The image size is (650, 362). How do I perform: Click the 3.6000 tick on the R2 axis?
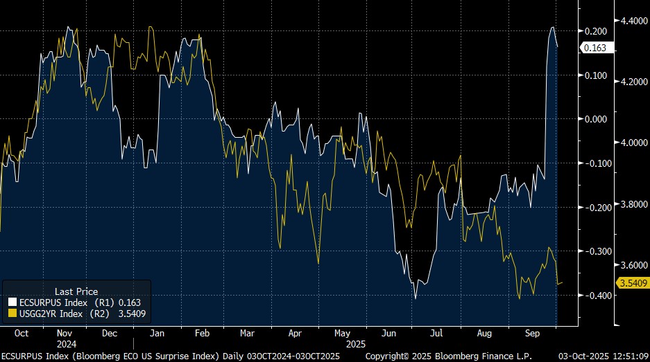(x=633, y=265)
